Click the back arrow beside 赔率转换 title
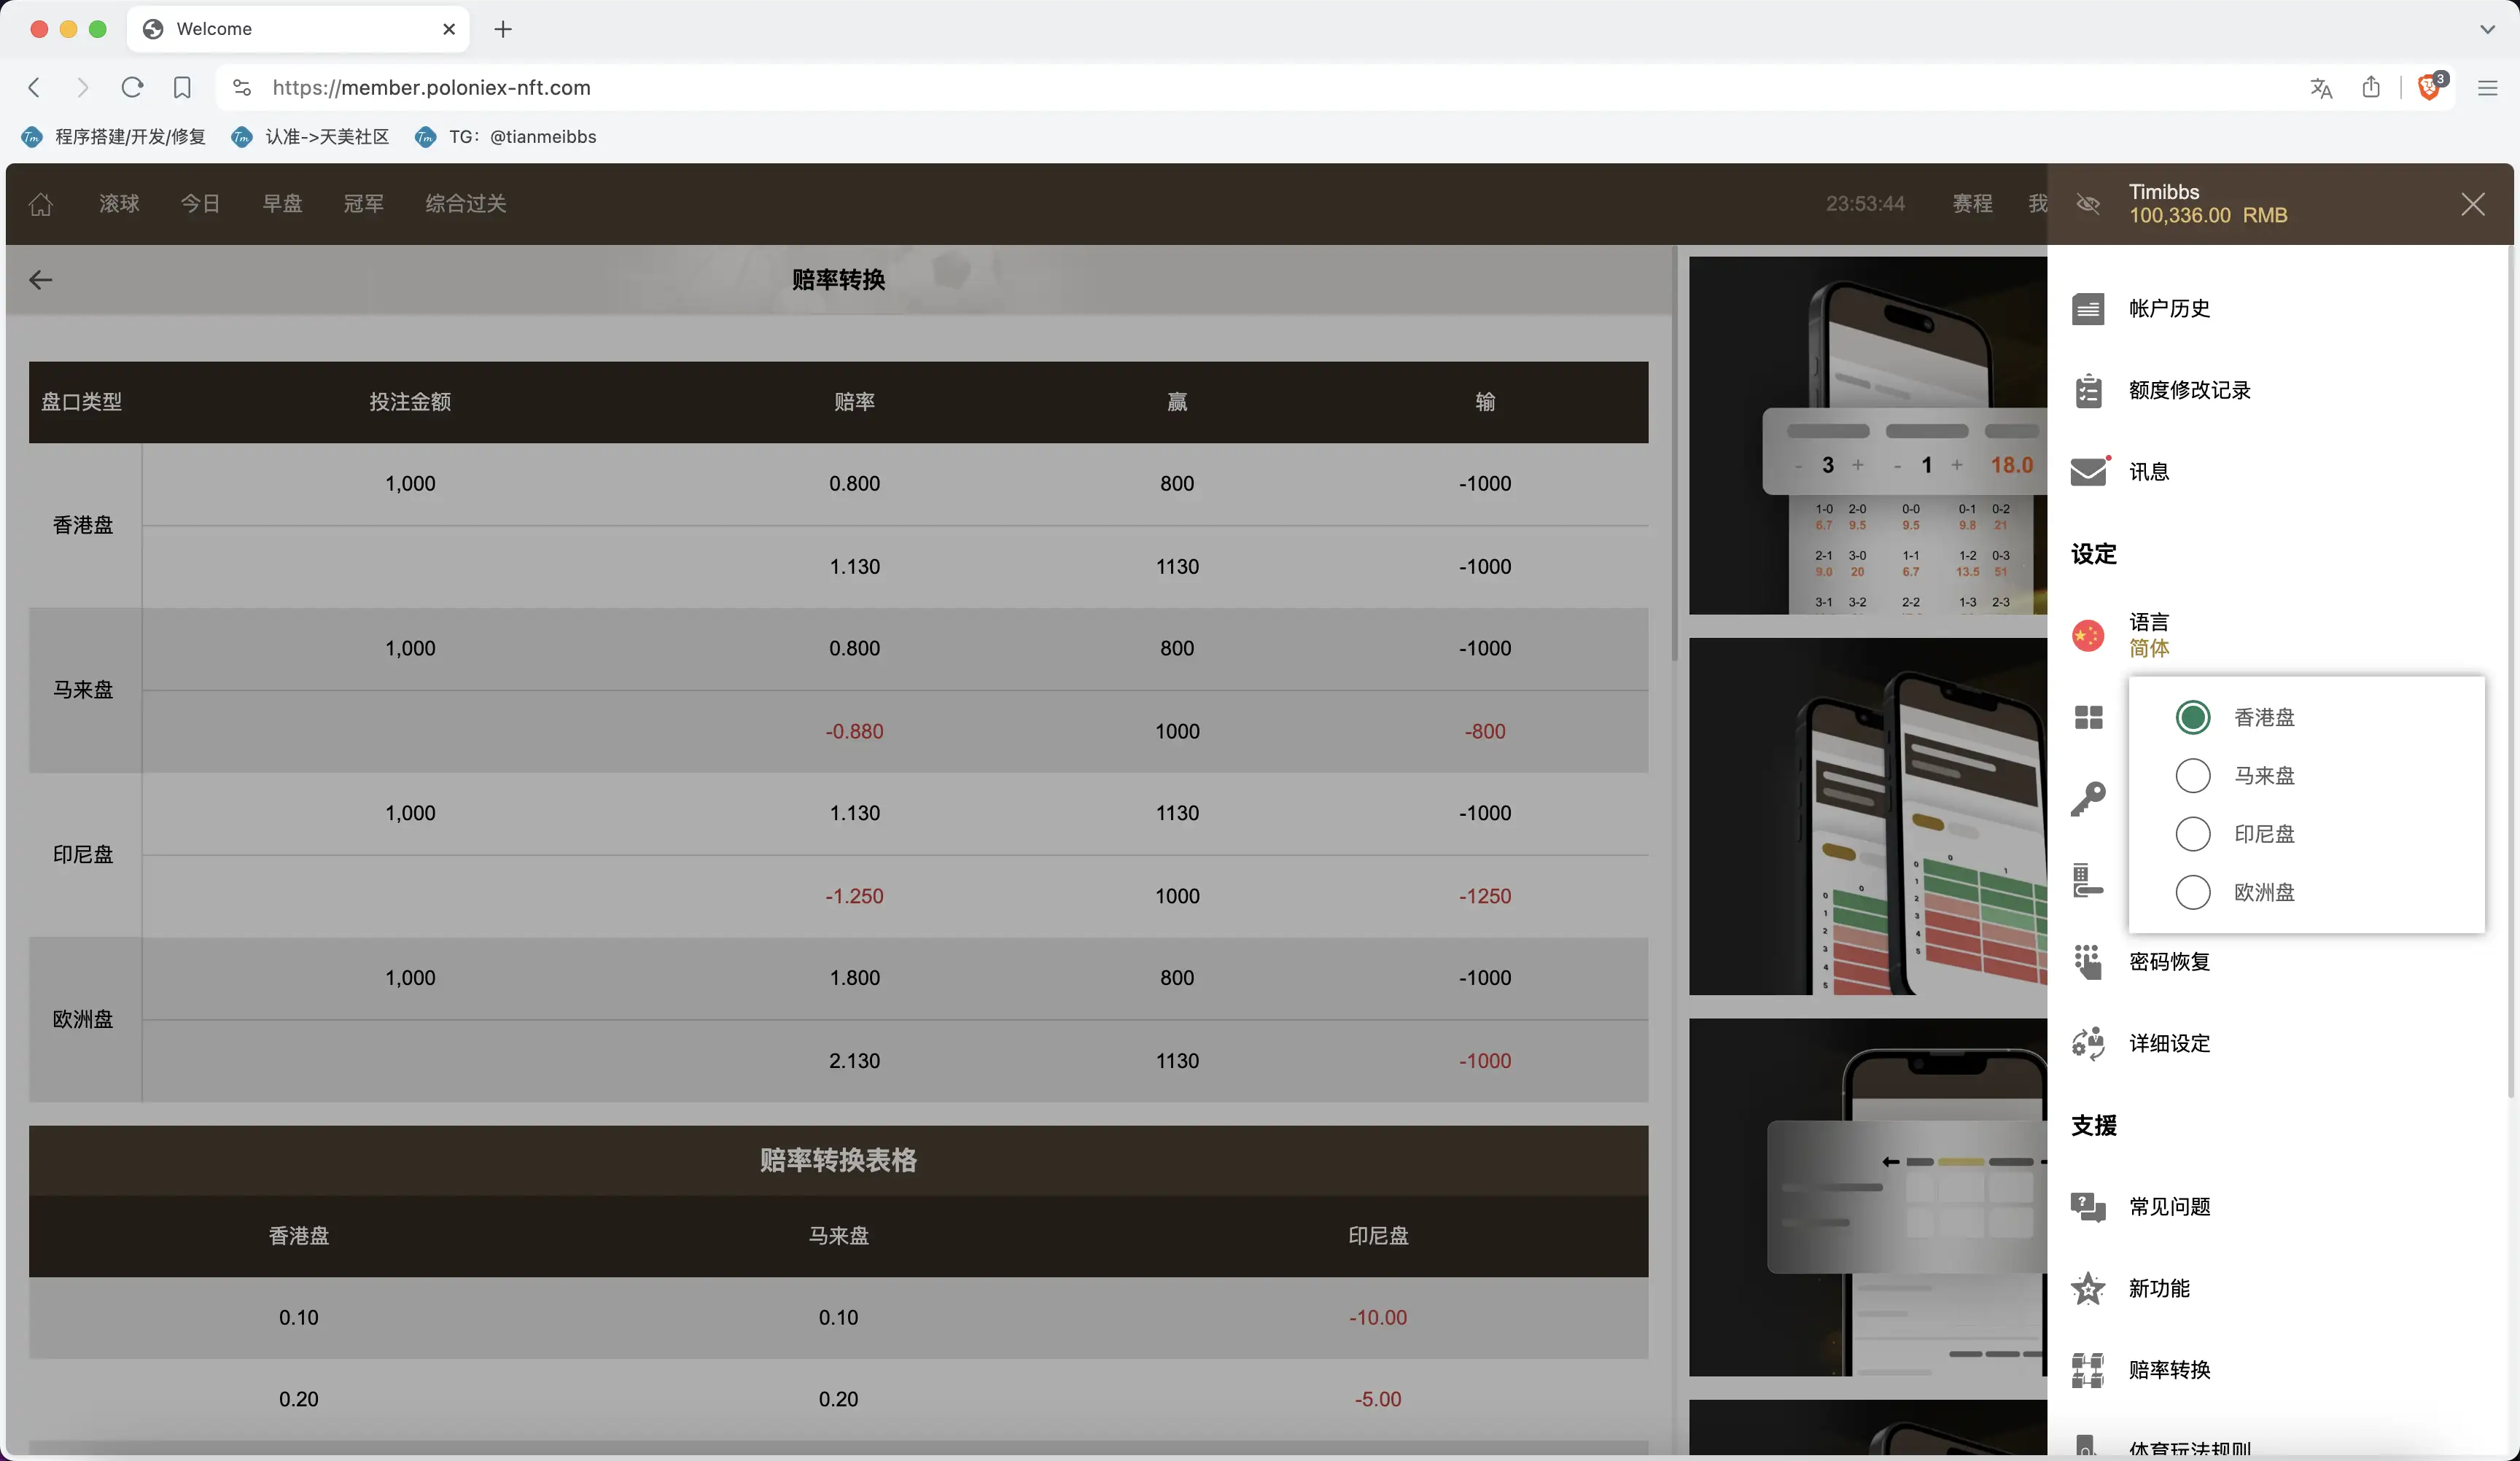The height and width of the screenshot is (1461, 2520). [41, 280]
